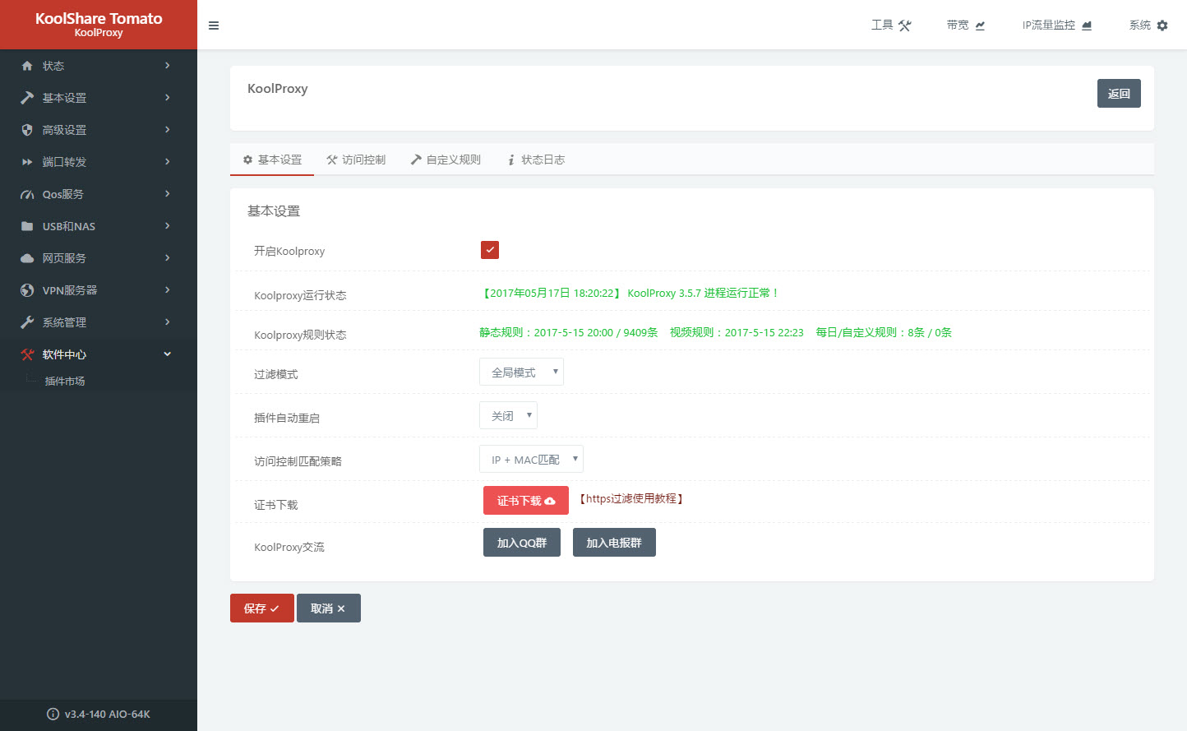Image resolution: width=1187 pixels, height=731 pixels.
Task: Switch to the 访问控制 tab
Action: (356, 160)
